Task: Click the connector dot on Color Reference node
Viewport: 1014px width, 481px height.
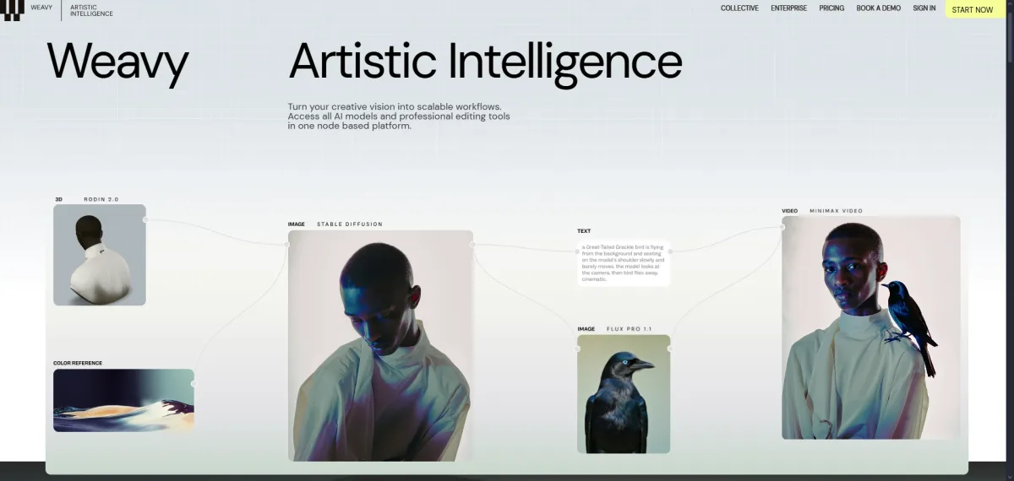Action: click(194, 384)
